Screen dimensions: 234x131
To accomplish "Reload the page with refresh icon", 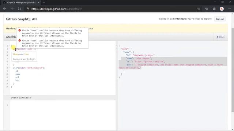I will pyautogui.click(x=19, y=9).
